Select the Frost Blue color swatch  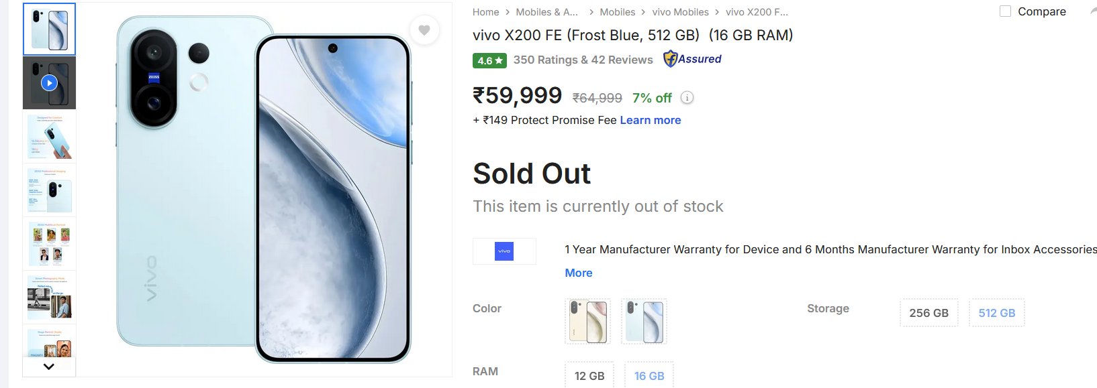644,321
